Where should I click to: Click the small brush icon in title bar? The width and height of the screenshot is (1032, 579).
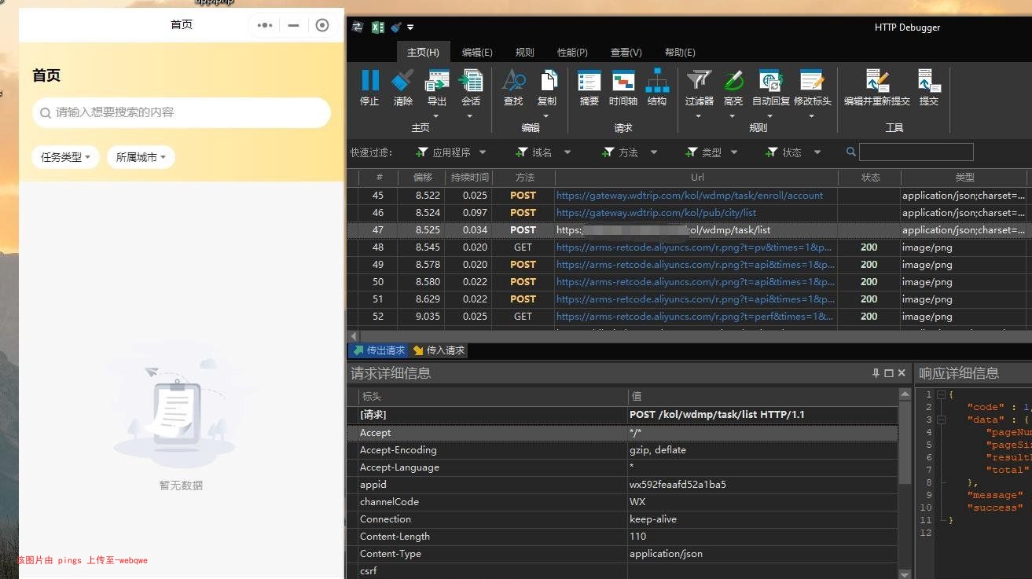[x=396, y=27]
